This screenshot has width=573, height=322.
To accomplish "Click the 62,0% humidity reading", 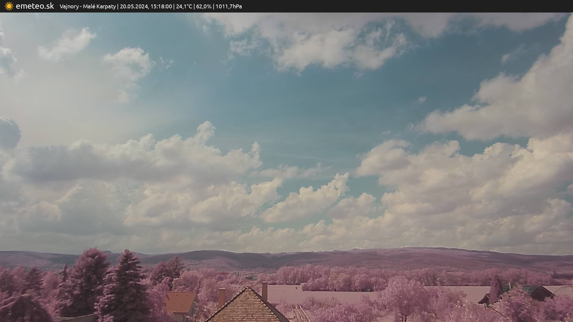I will (204, 7).
